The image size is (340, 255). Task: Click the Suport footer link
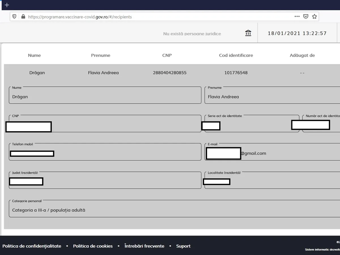coord(183,246)
